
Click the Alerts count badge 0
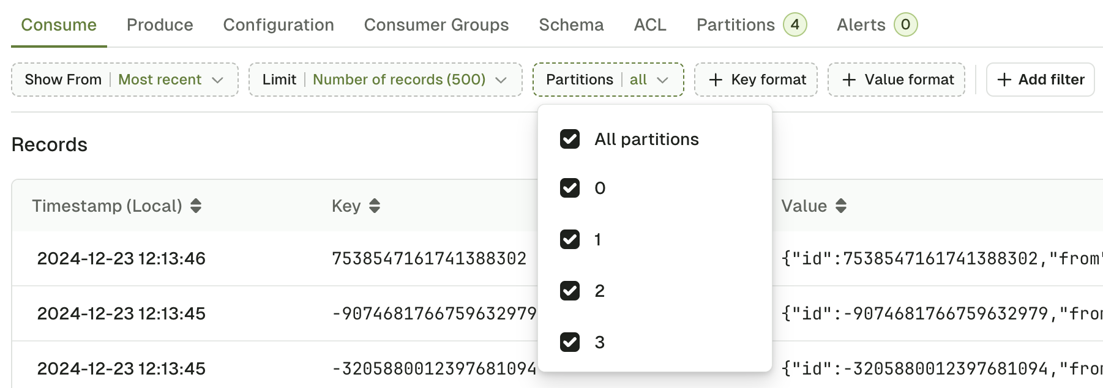905,24
